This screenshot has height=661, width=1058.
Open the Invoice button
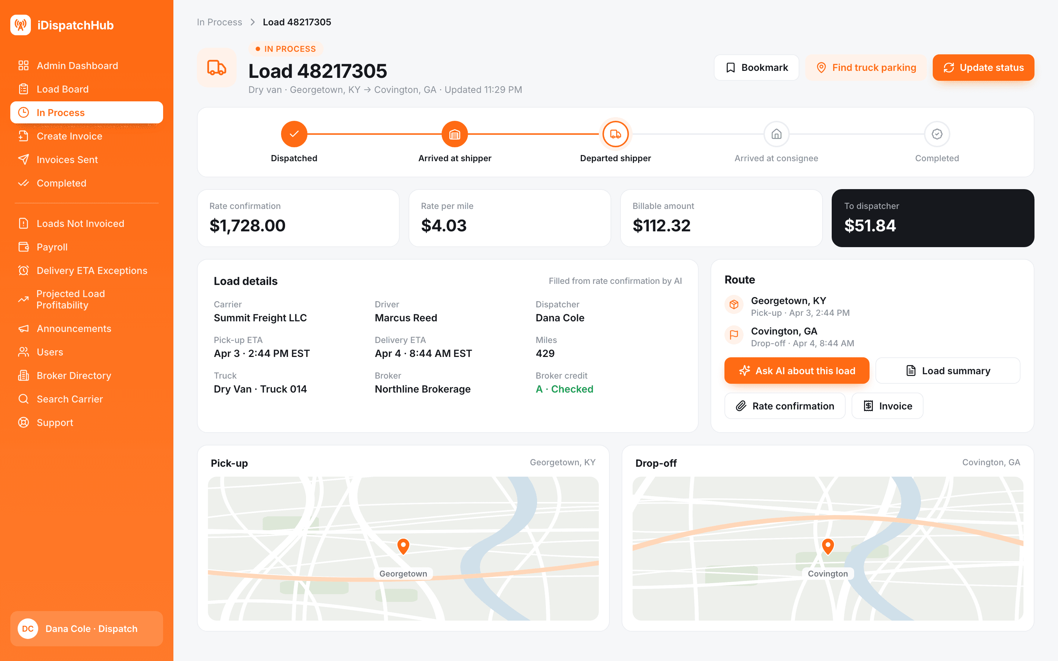888,406
